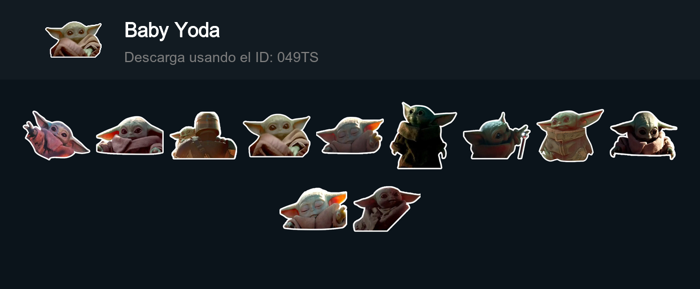700x289 pixels.
Task: Choose the sleepy Baby Yoda with closed eyes
Action: click(350, 135)
